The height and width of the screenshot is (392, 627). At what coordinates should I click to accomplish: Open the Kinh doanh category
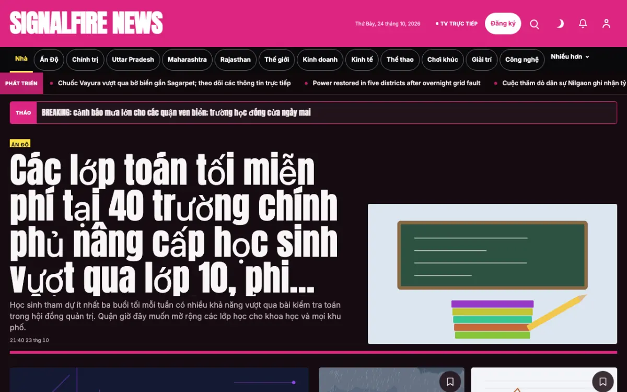point(320,60)
